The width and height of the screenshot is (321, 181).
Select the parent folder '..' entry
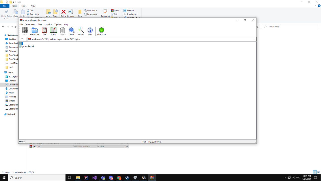(x=21, y=43)
